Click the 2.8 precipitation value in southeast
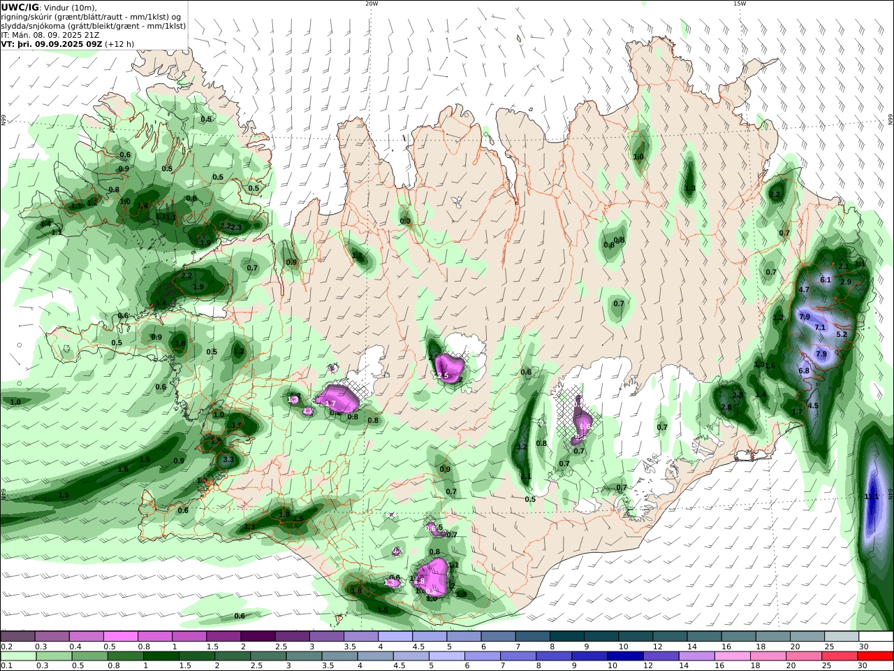Image resolution: width=894 pixels, height=671 pixels. click(x=726, y=407)
